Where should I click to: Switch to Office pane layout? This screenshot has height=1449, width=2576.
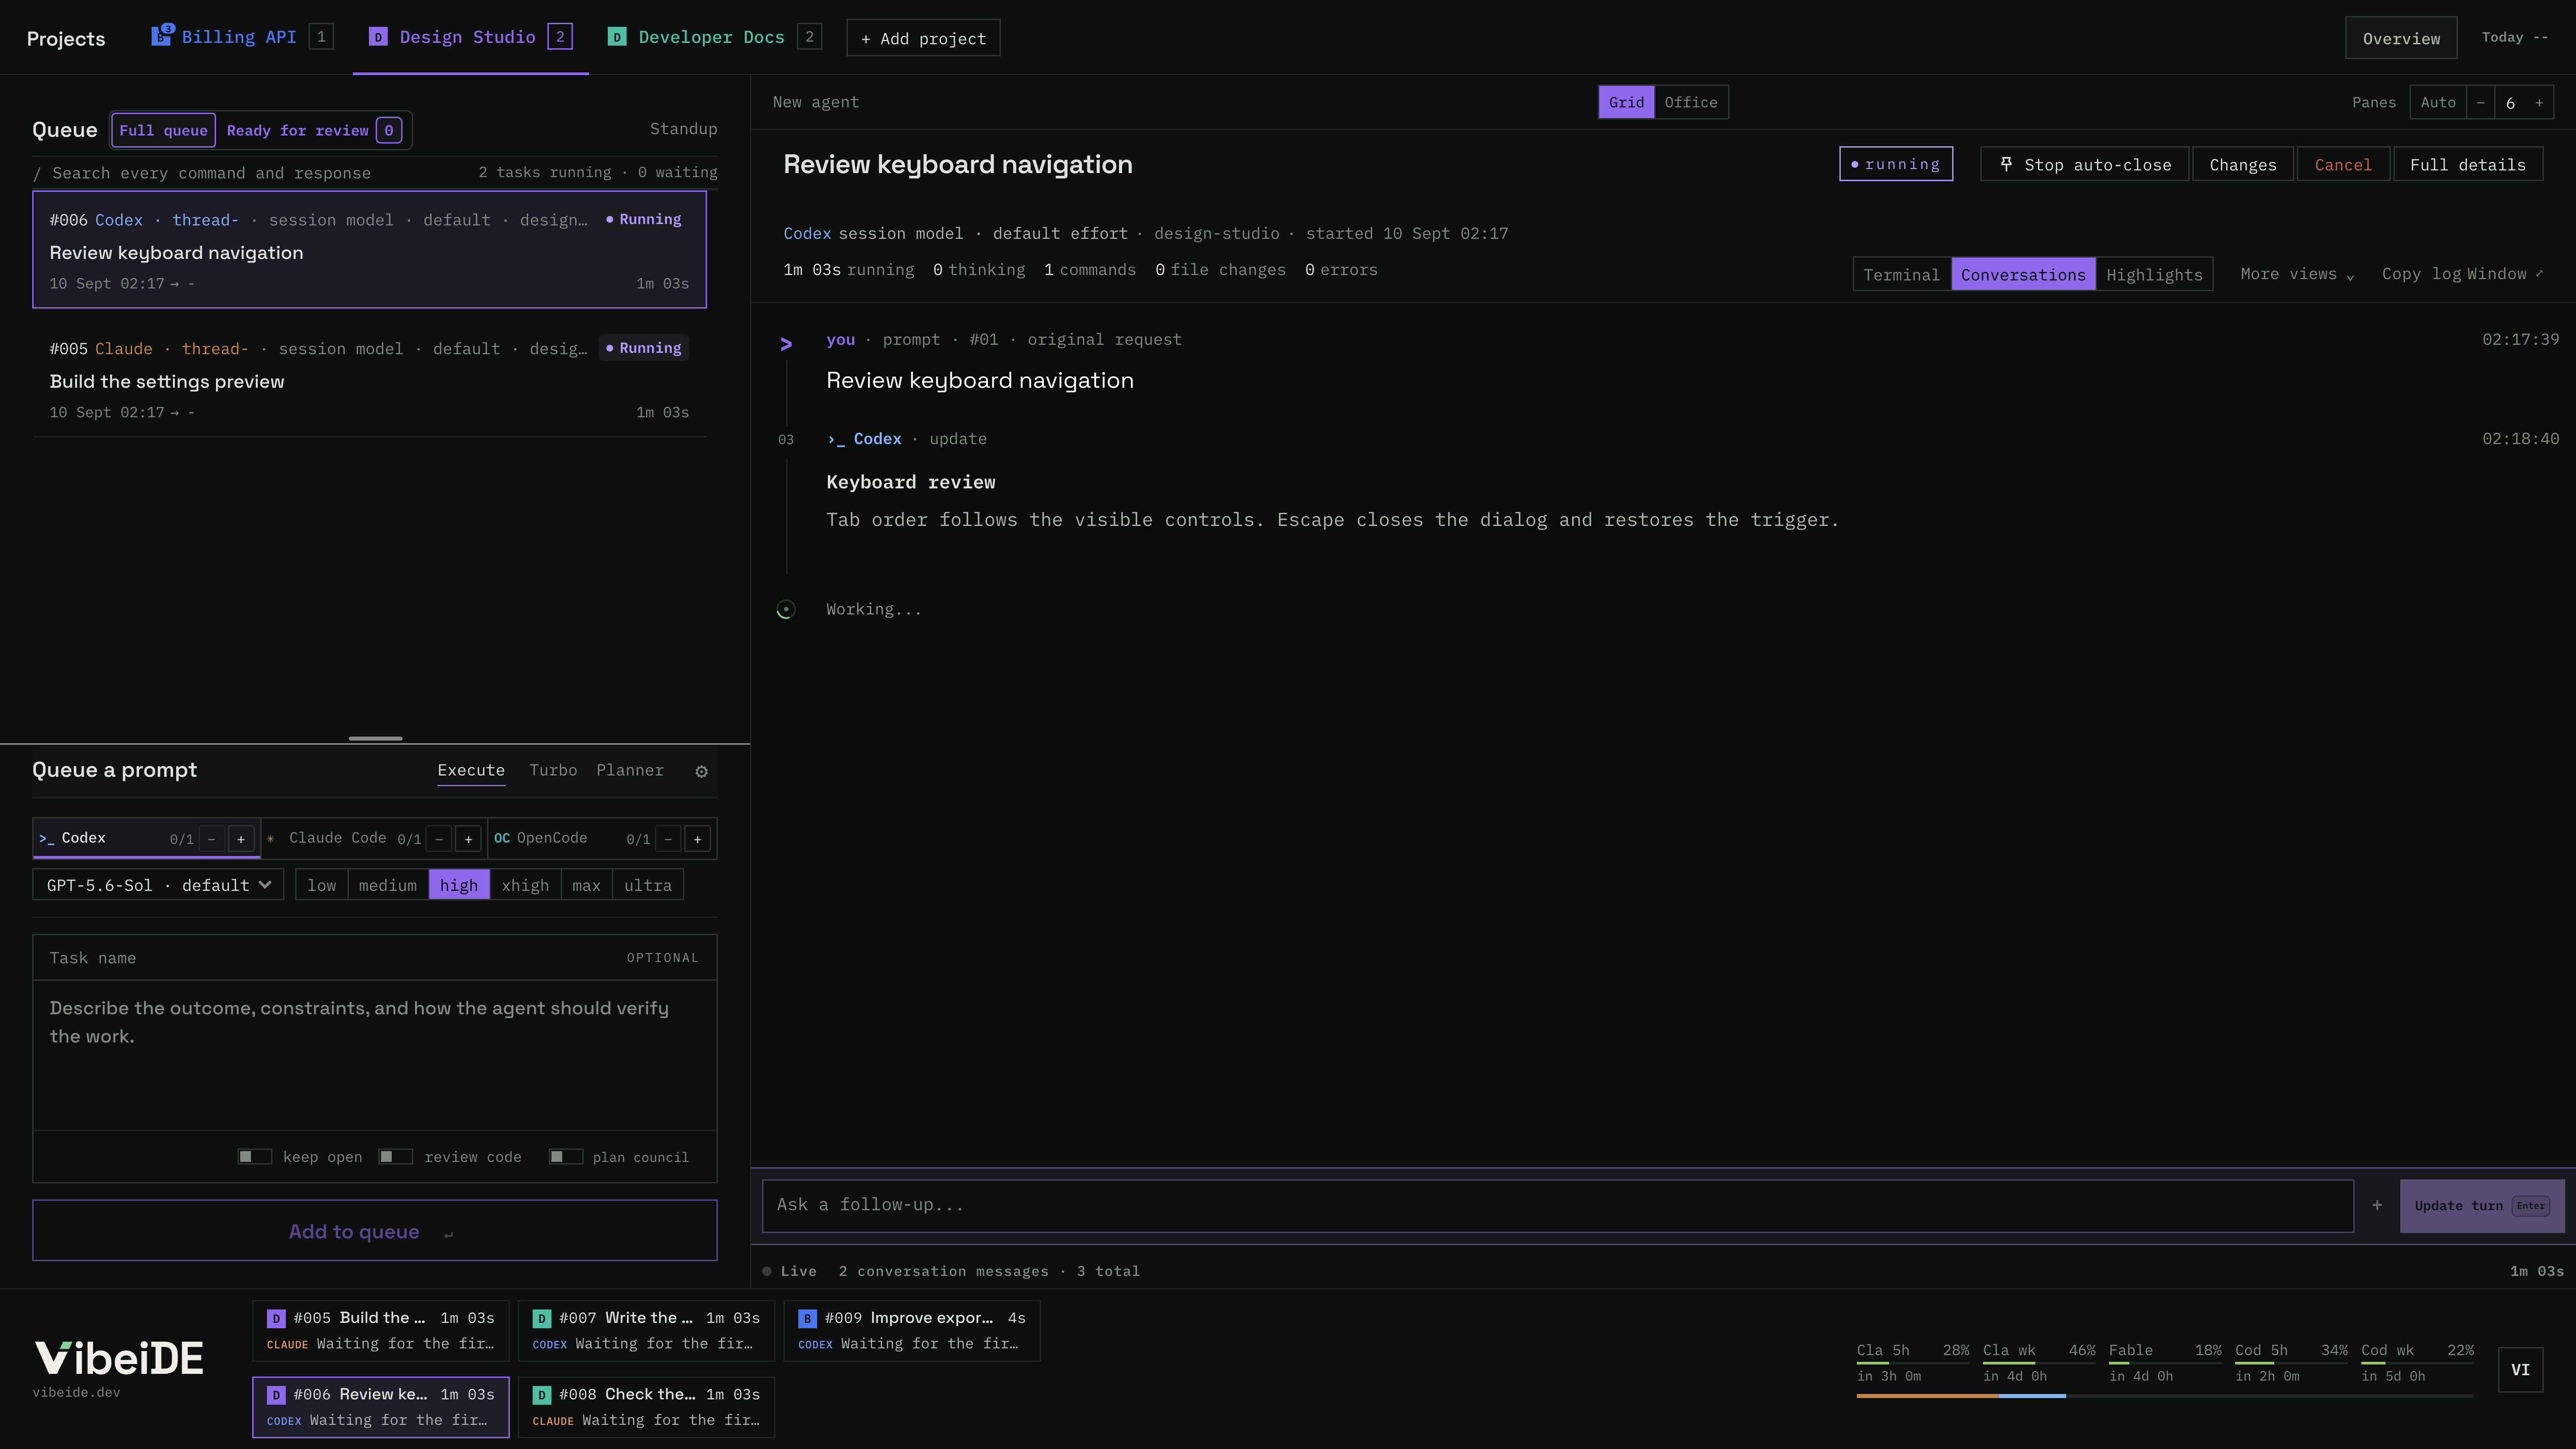[x=1690, y=102]
